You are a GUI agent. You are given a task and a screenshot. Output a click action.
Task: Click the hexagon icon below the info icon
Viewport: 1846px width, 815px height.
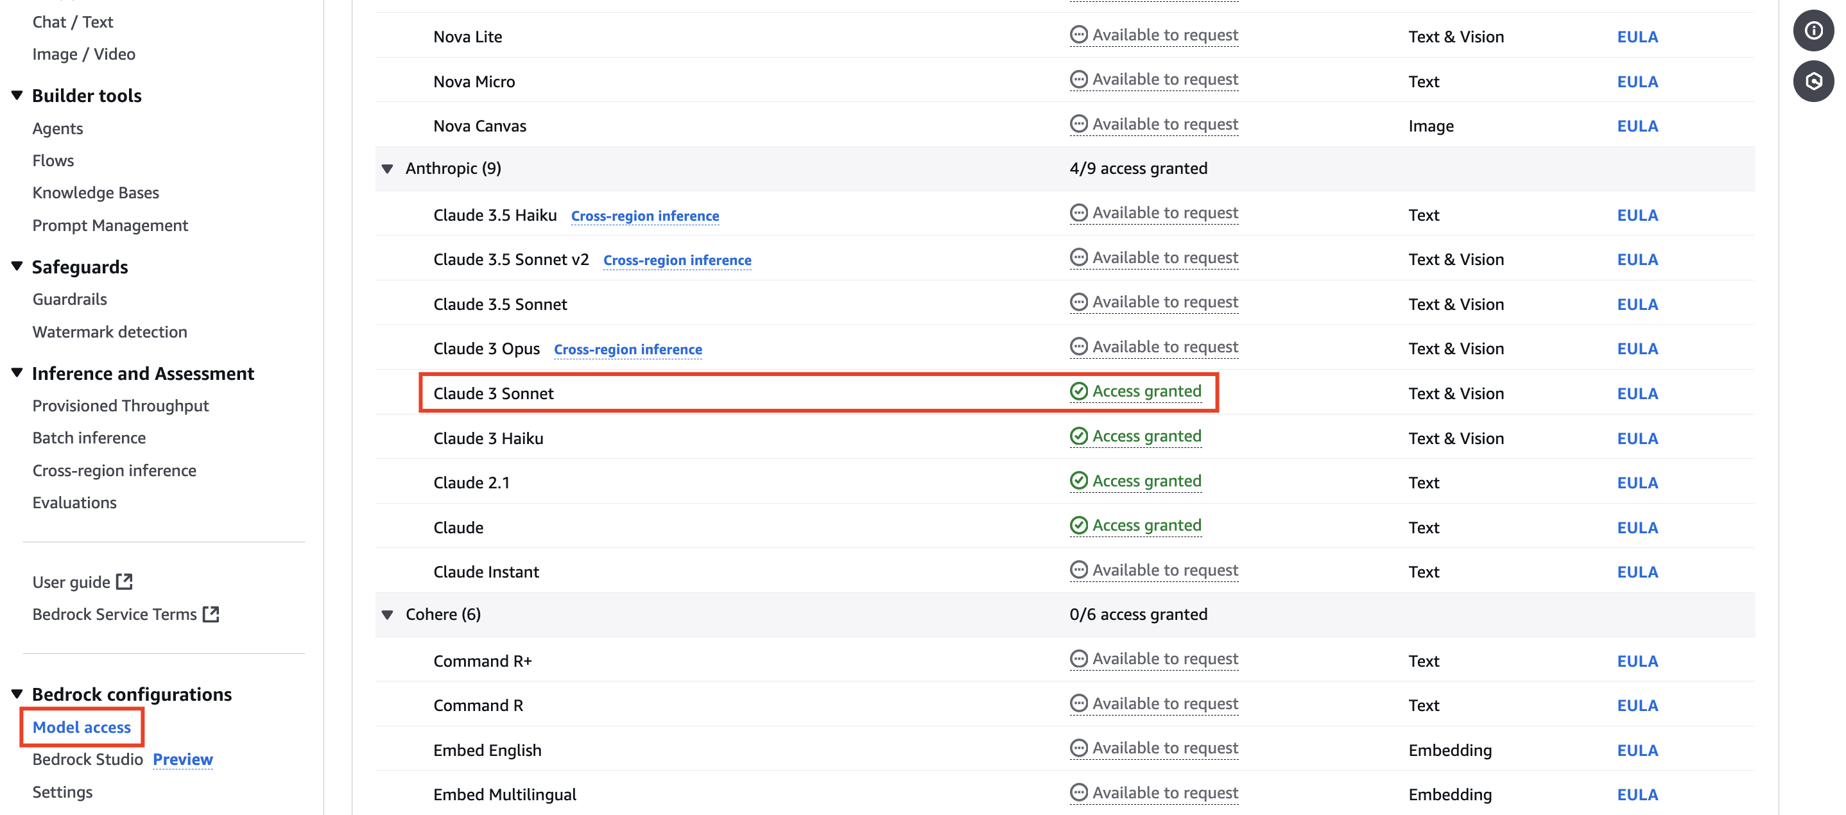pyautogui.click(x=1813, y=81)
